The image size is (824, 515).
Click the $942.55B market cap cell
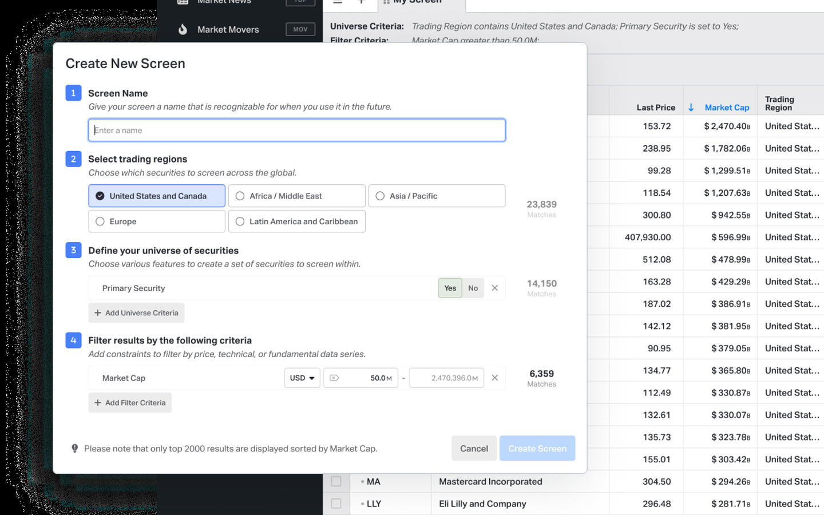click(x=731, y=215)
